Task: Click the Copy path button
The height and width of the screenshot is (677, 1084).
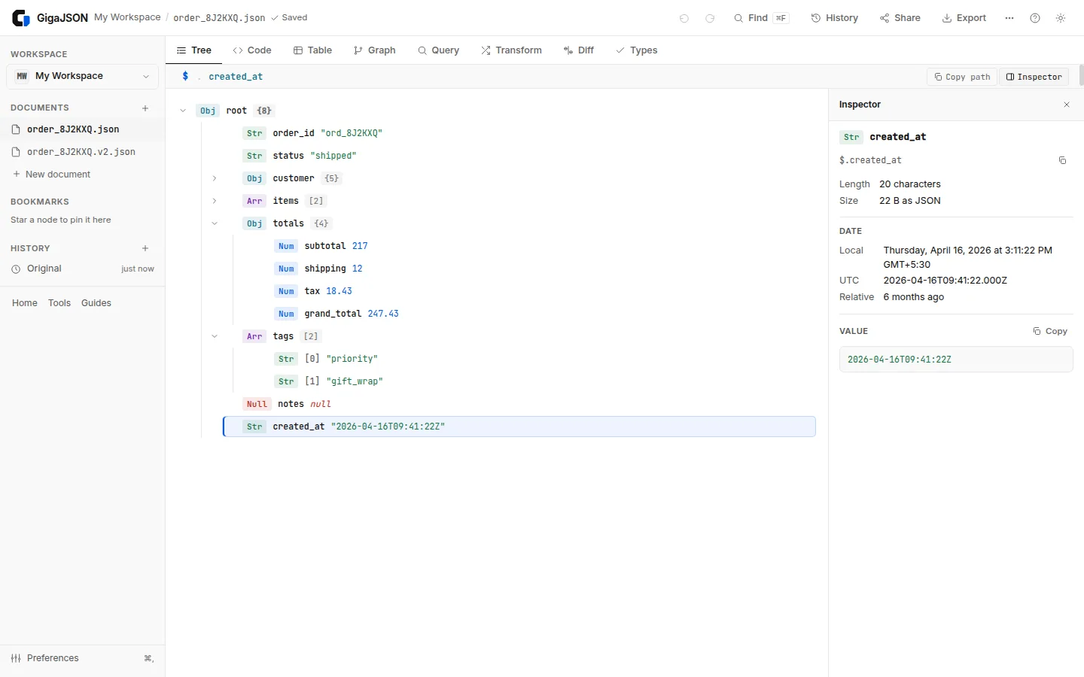Action: [962, 77]
